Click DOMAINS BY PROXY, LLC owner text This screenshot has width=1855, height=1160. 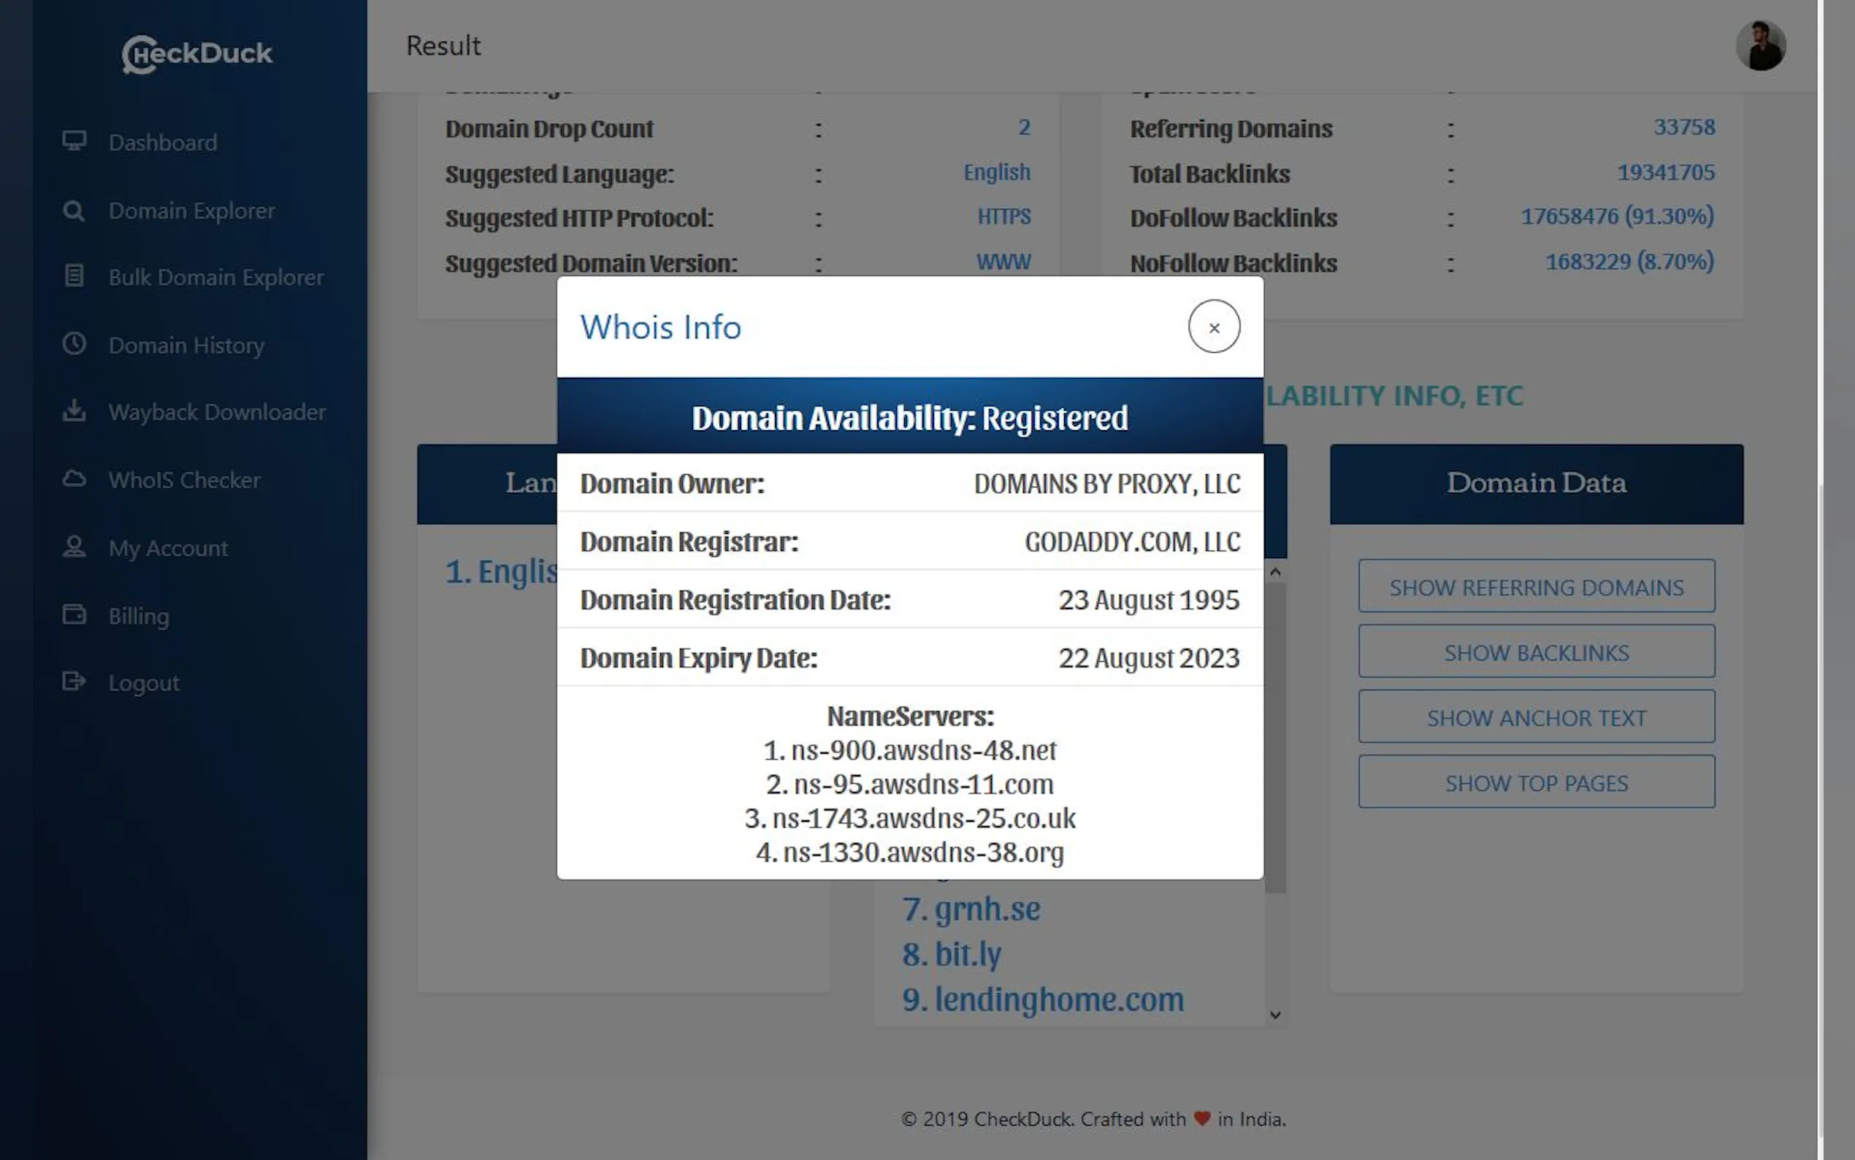pyautogui.click(x=1106, y=484)
